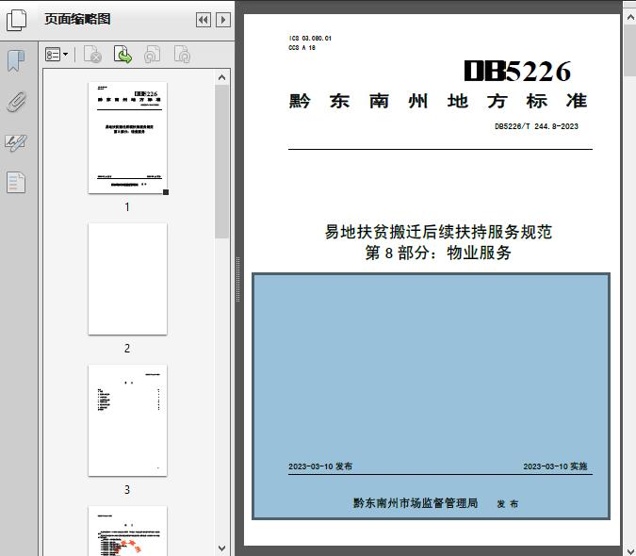
Task: Click thumbnail pane scroll up arrow
Action: pyautogui.click(x=221, y=77)
